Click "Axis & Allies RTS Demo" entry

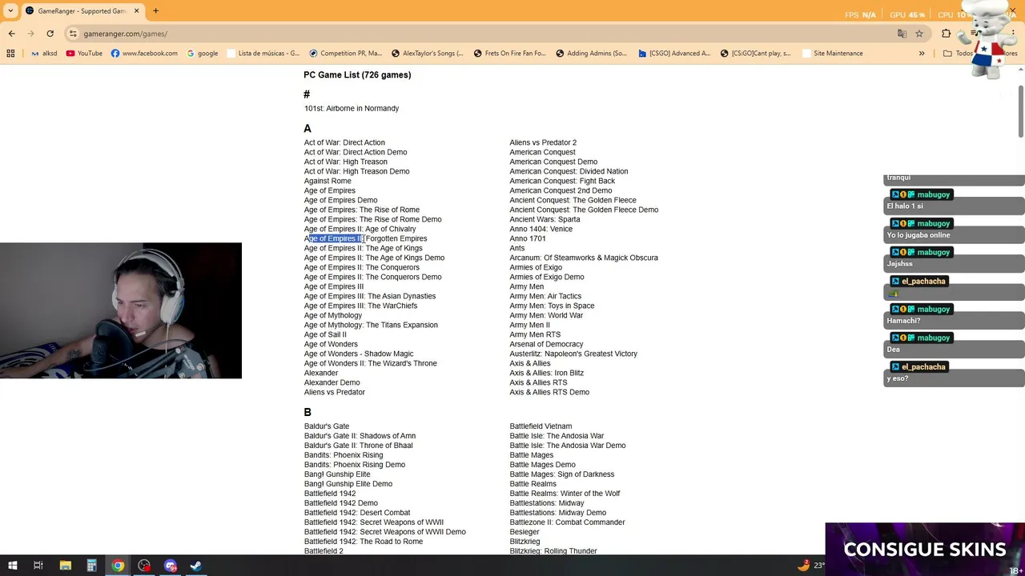pyautogui.click(x=549, y=392)
